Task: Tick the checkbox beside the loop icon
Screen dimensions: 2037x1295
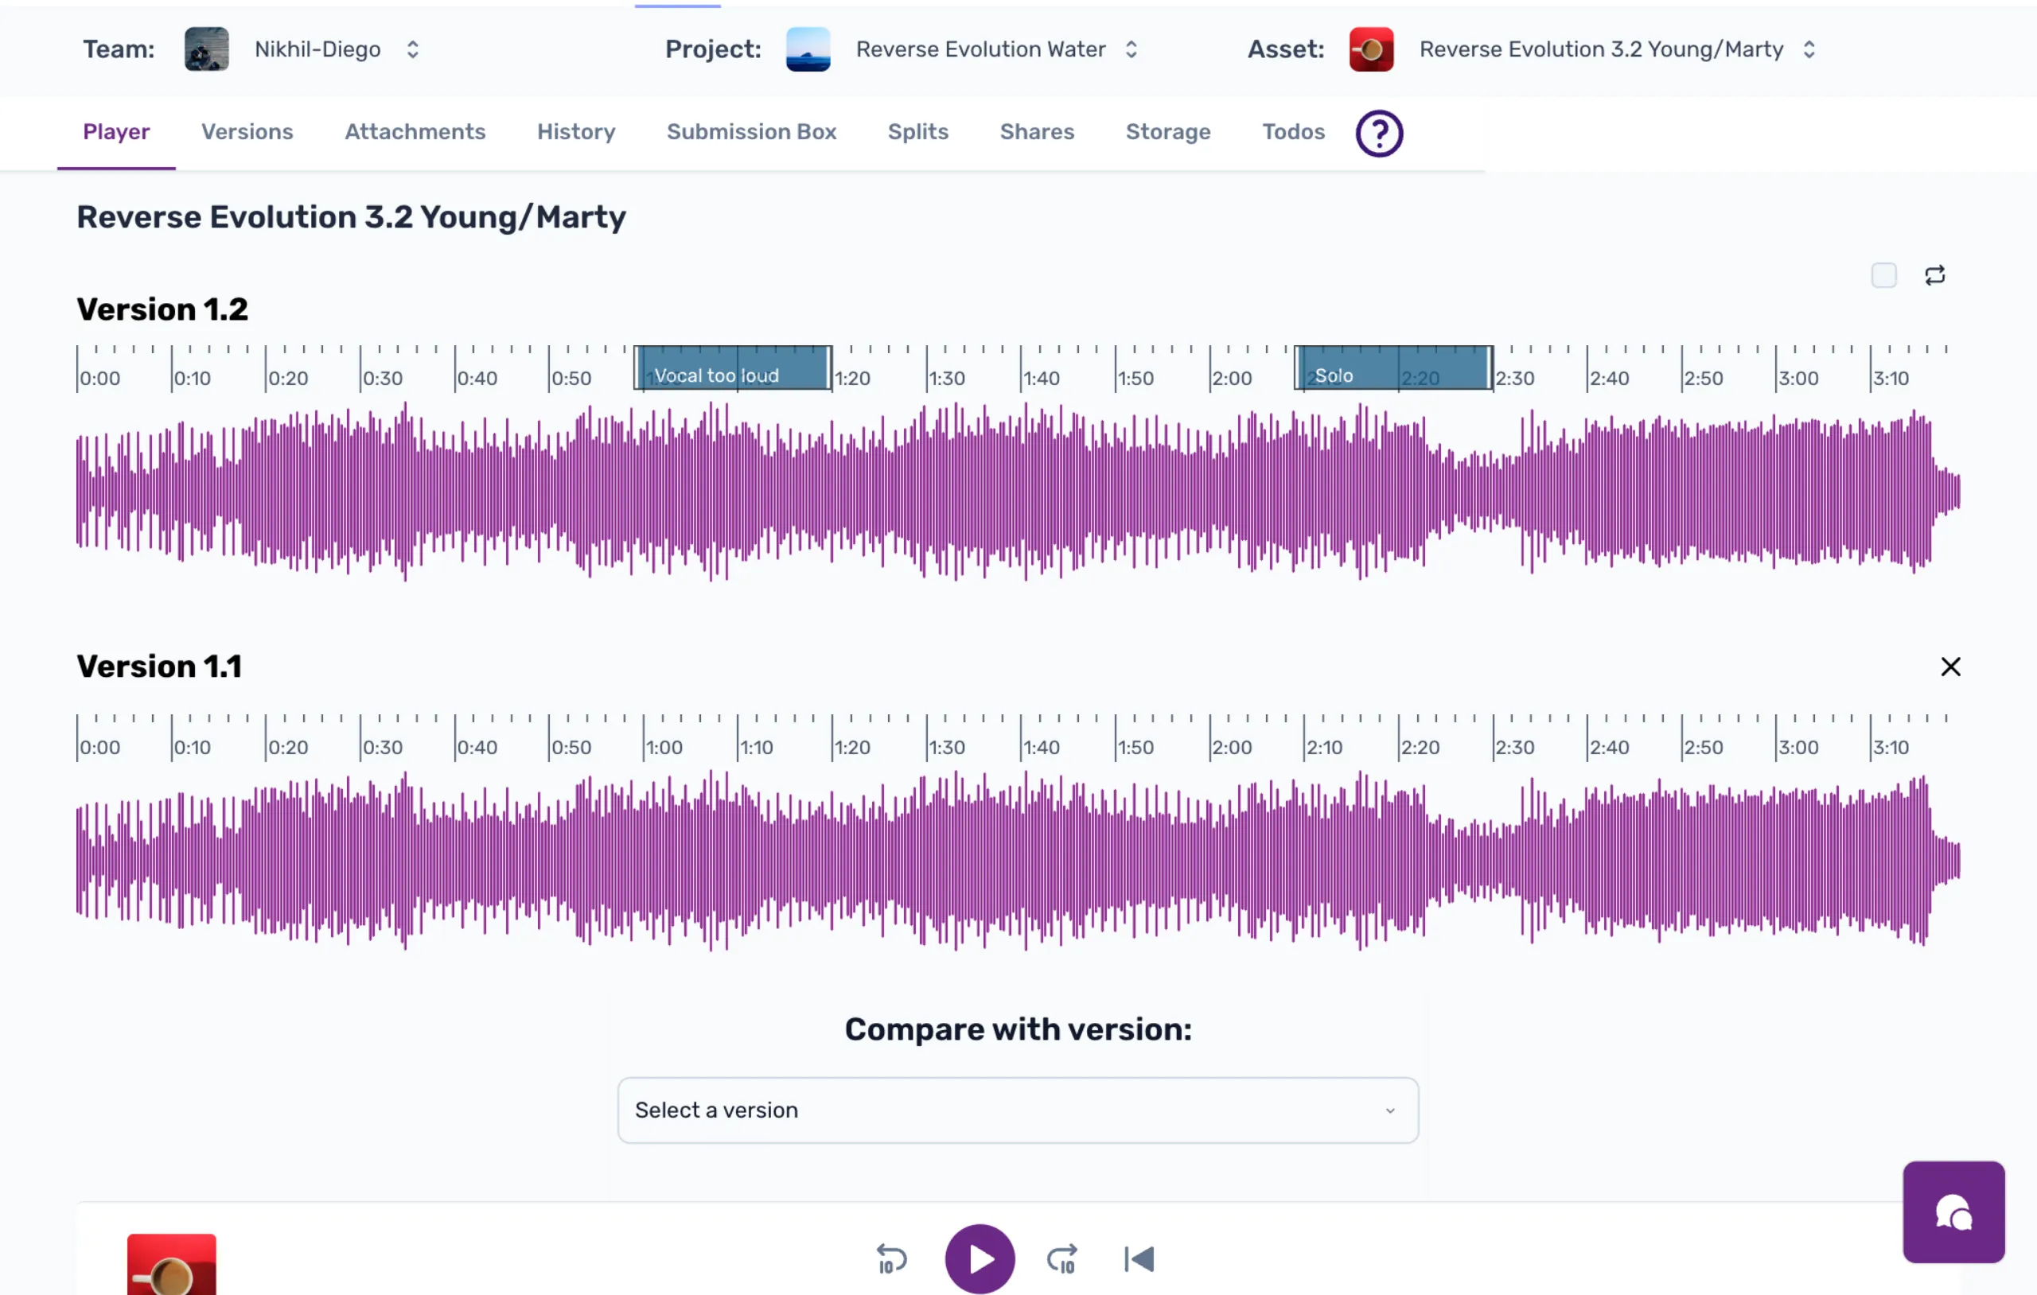Action: pos(1883,275)
